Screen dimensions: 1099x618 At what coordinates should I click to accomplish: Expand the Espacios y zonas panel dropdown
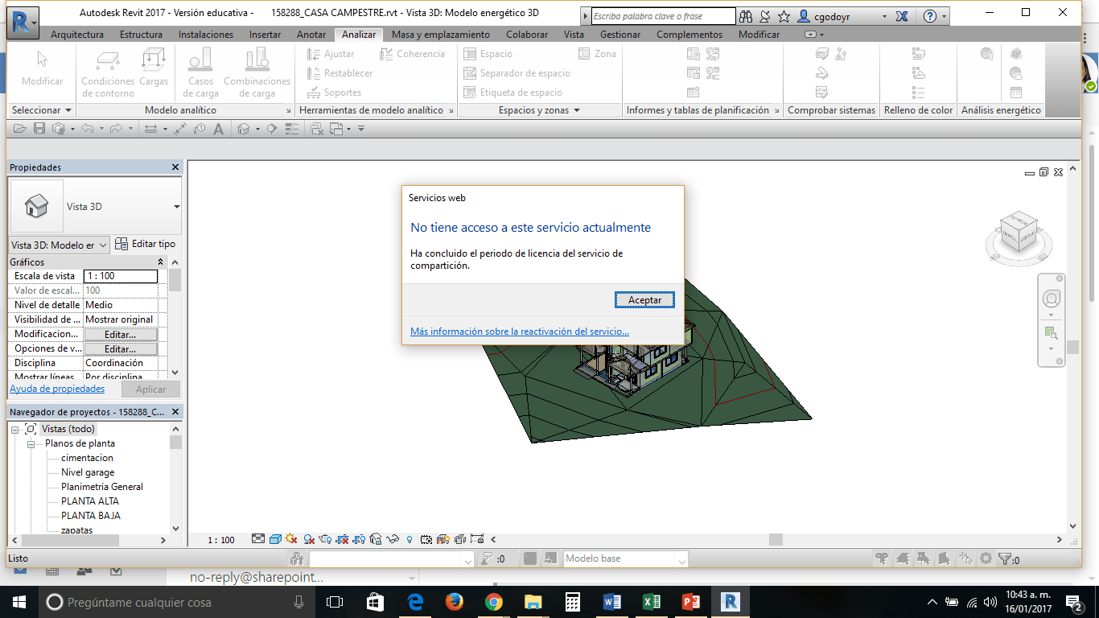539,110
